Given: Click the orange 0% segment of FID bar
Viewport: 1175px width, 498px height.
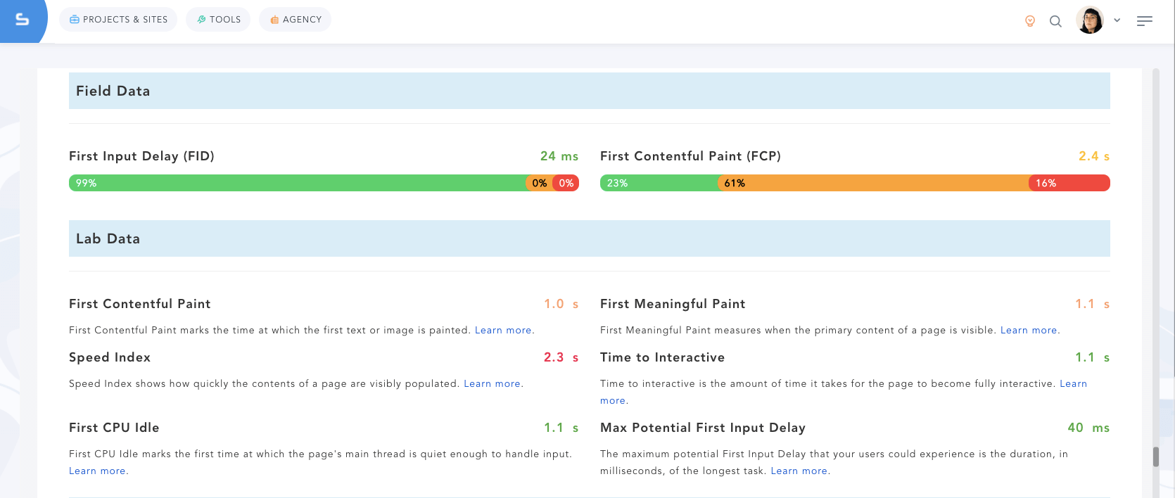Looking at the screenshot, I should (540, 183).
